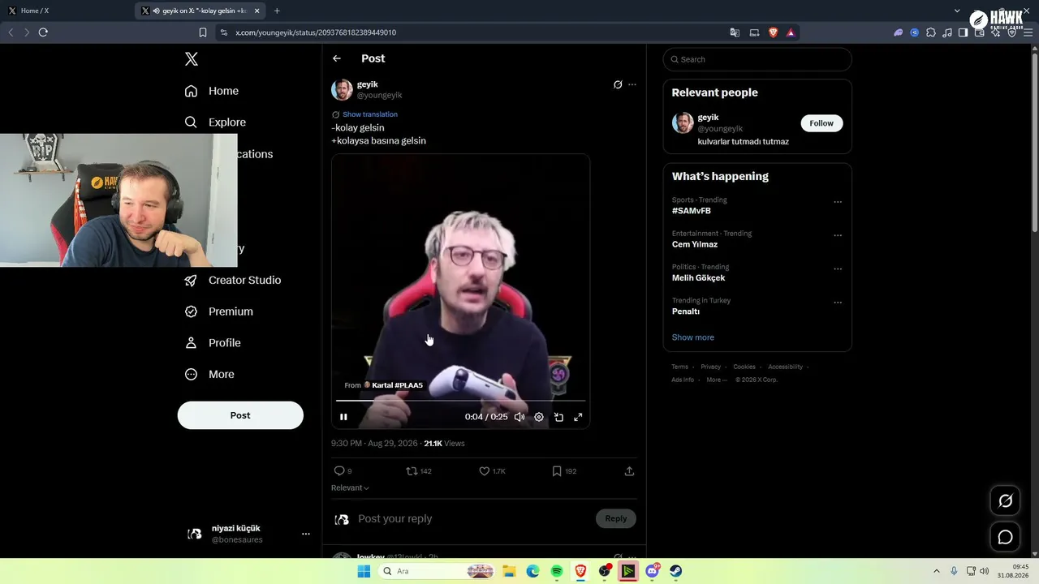Click the Windows taskbar search box
Screen dimensions: 1039x584
point(438,571)
